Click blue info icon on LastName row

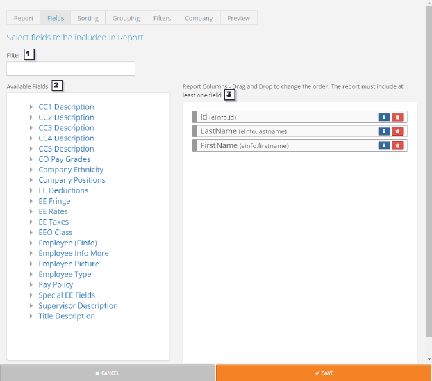[383, 131]
